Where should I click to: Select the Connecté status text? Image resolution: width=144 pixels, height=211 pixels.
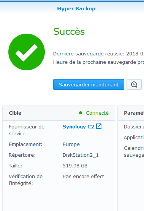click(97, 113)
